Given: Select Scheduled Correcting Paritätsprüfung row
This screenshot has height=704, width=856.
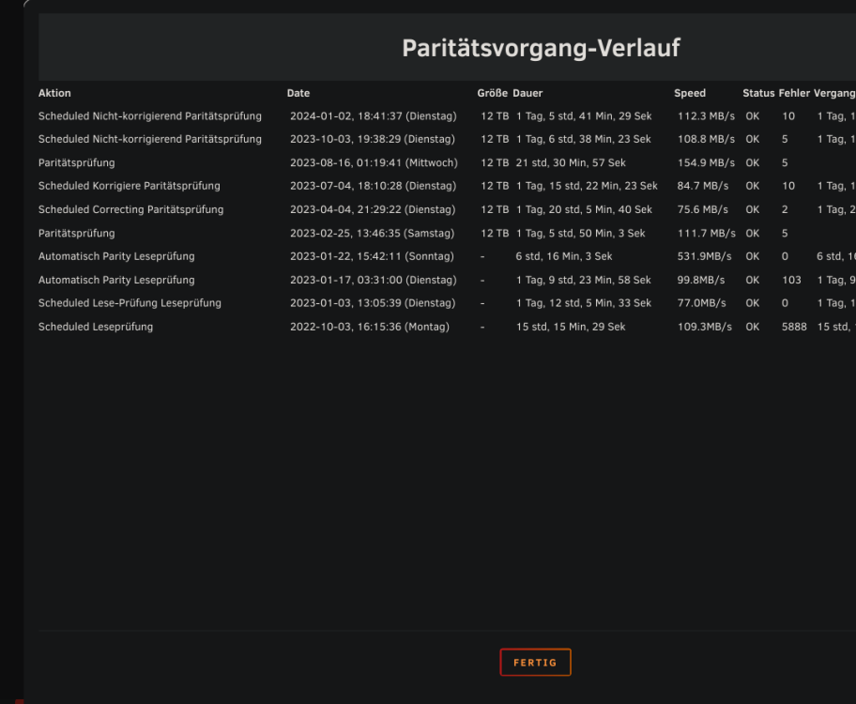Looking at the screenshot, I should [x=447, y=209].
